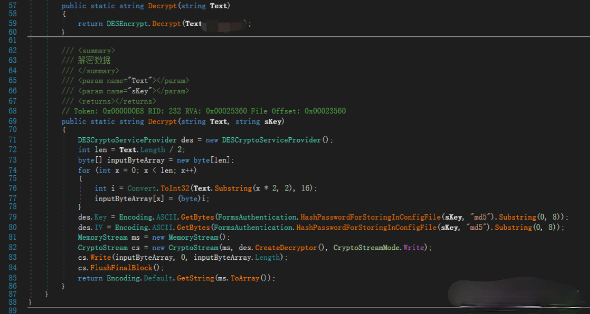The width and height of the screenshot is (590, 314).
Task: Click the Key property on line 79
Action: coord(101,217)
